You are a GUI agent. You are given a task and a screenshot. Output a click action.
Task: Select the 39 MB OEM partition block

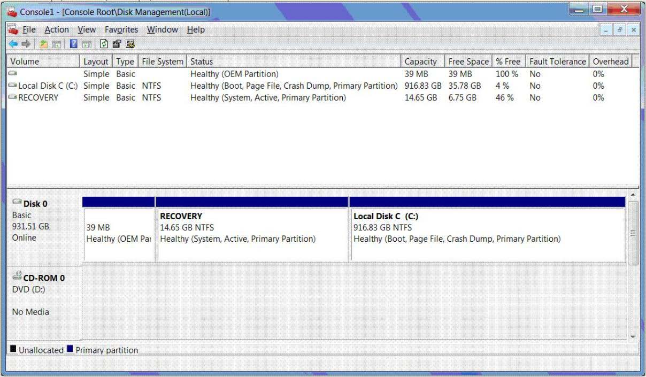(119, 230)
